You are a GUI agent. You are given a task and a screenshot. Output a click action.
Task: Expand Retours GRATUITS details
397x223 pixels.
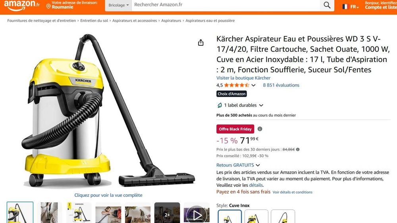click(238, 165)
